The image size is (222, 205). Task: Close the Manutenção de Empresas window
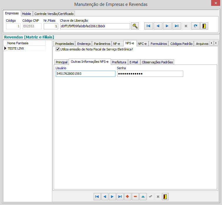216,3
